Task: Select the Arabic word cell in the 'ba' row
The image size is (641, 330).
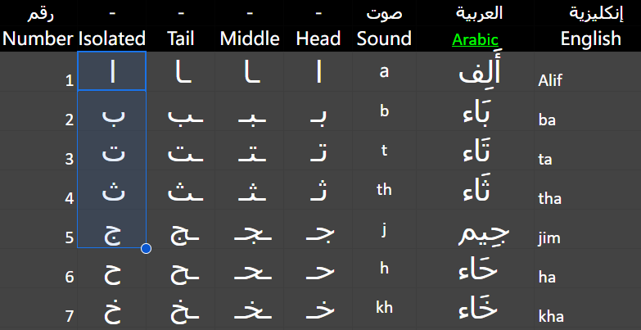Action: tap(475, 113)
